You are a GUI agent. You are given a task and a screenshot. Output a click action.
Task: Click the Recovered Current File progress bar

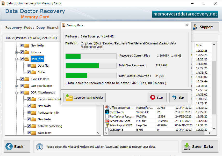point(91,56)
